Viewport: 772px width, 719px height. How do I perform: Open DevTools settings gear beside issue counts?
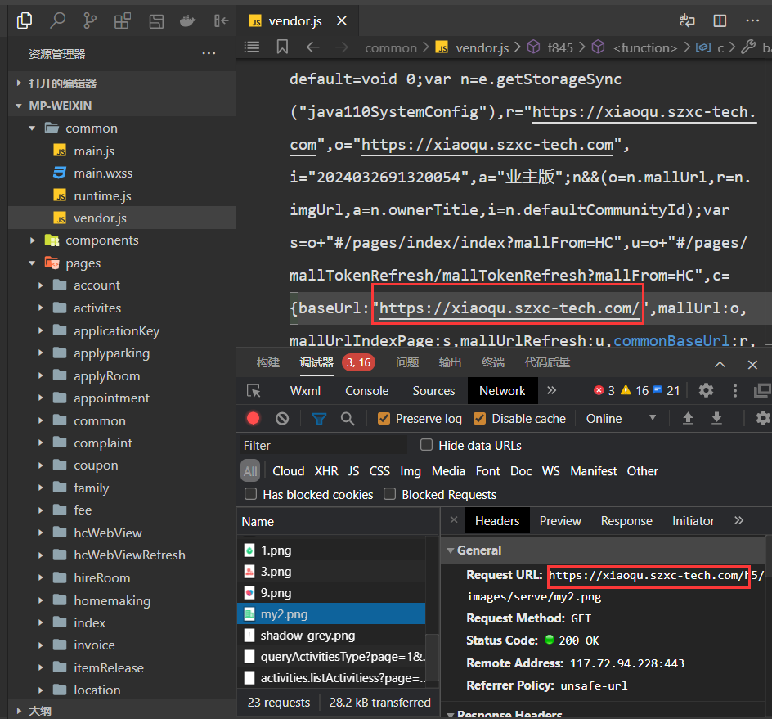(x=706, y=390)
